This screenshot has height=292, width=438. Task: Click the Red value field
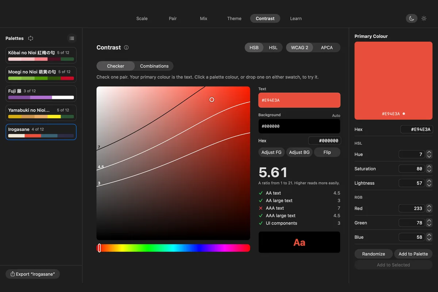(x=412, y=208)
